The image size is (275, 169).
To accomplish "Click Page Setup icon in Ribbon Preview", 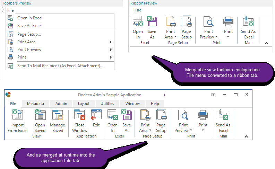I will point(187,21).
